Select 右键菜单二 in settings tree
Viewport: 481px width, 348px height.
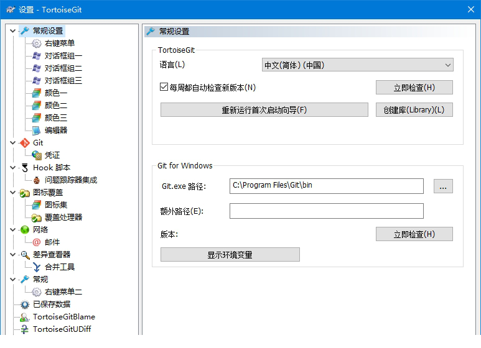pyautogui.click(x=63, y=292)
